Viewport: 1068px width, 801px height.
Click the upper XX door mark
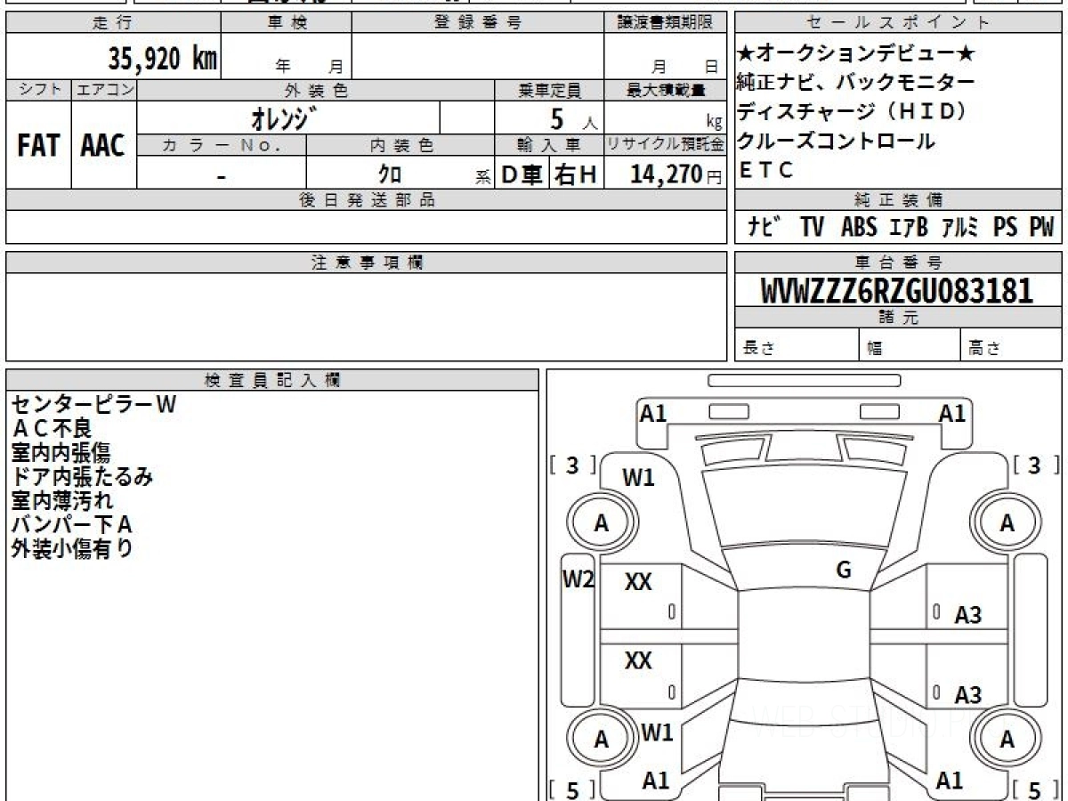tap(638, 583)
